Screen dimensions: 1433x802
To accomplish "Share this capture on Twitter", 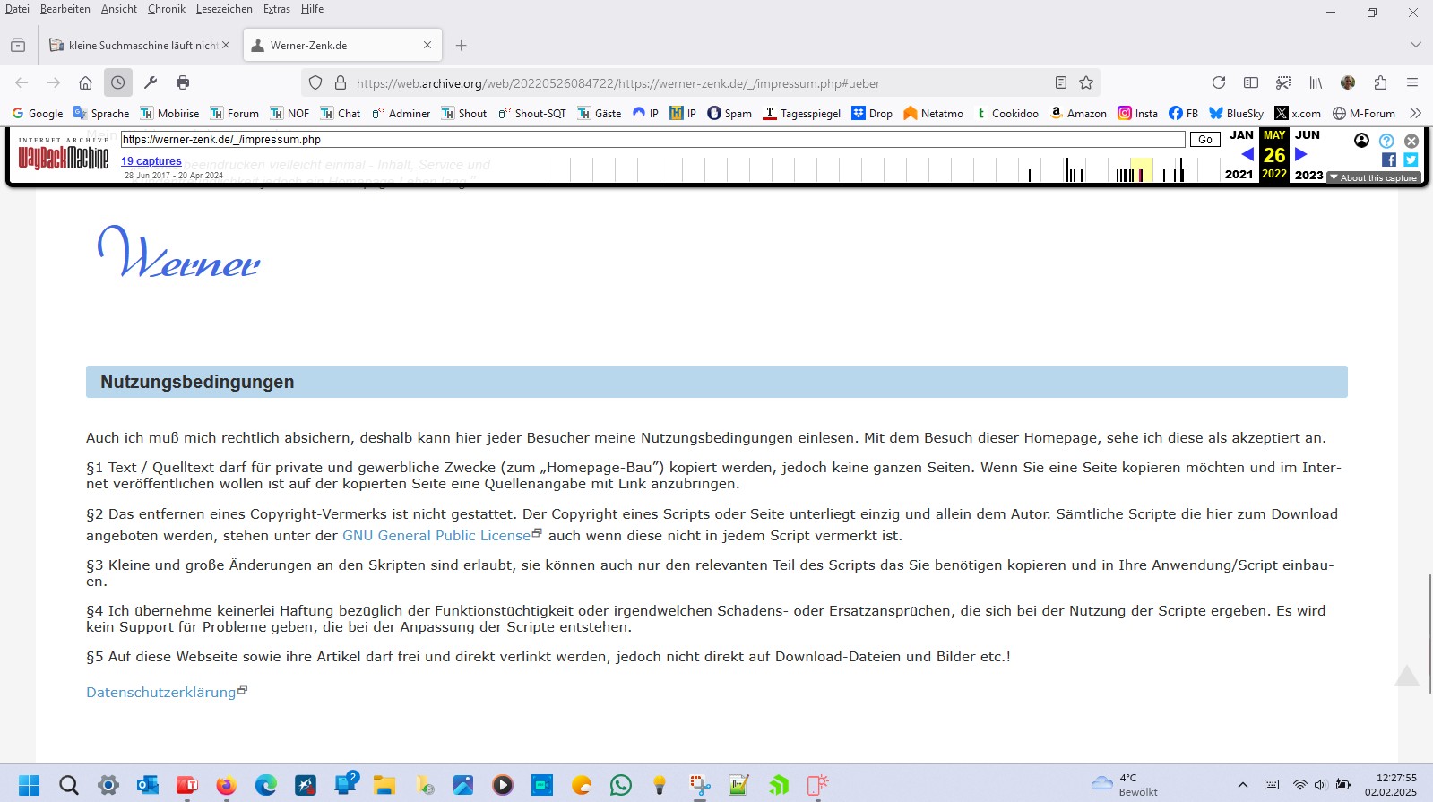I will (x=1411, y=160).
